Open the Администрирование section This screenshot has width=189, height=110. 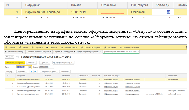pos(131,47)
